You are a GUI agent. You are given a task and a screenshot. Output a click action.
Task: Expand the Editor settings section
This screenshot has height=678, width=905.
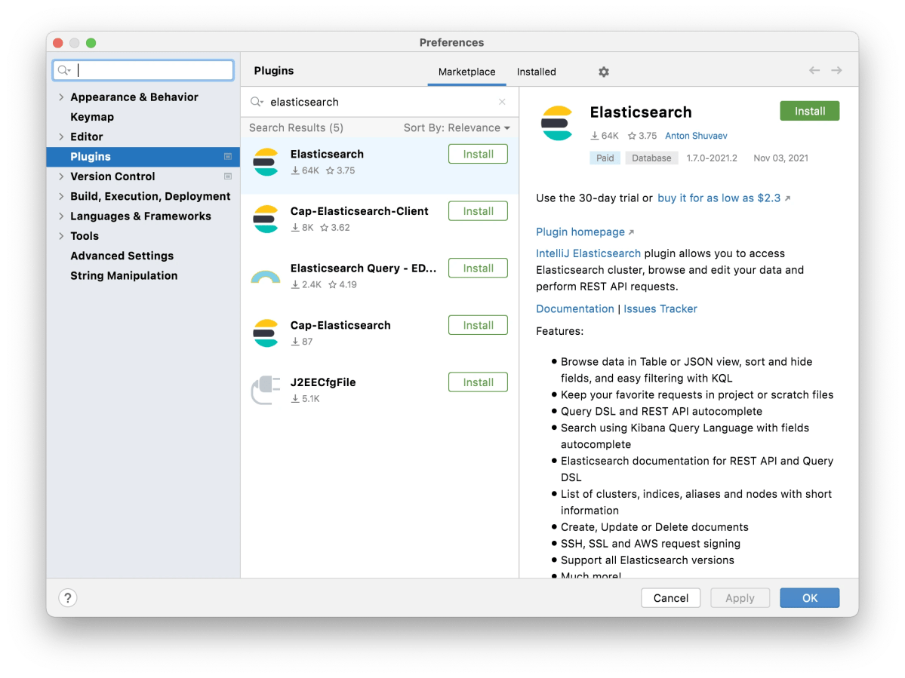(x=61, y=137)
